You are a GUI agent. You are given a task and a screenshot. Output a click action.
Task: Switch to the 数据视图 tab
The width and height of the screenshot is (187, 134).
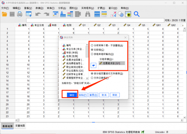pyautogui.click(x=8, y=126)
